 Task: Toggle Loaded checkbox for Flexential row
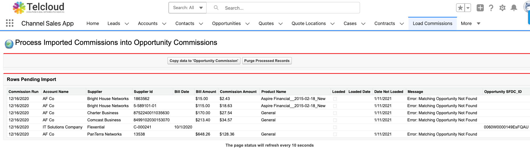pos(335,127)
